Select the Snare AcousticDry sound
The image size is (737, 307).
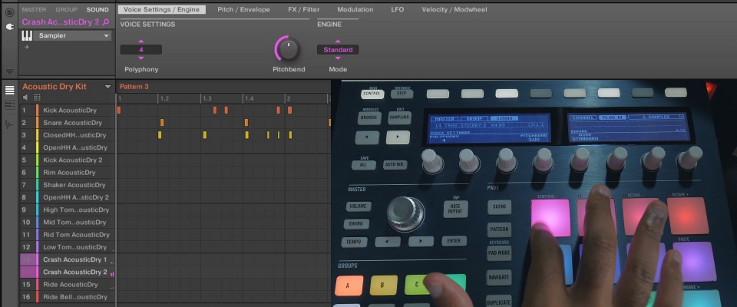tap(72, 123)
